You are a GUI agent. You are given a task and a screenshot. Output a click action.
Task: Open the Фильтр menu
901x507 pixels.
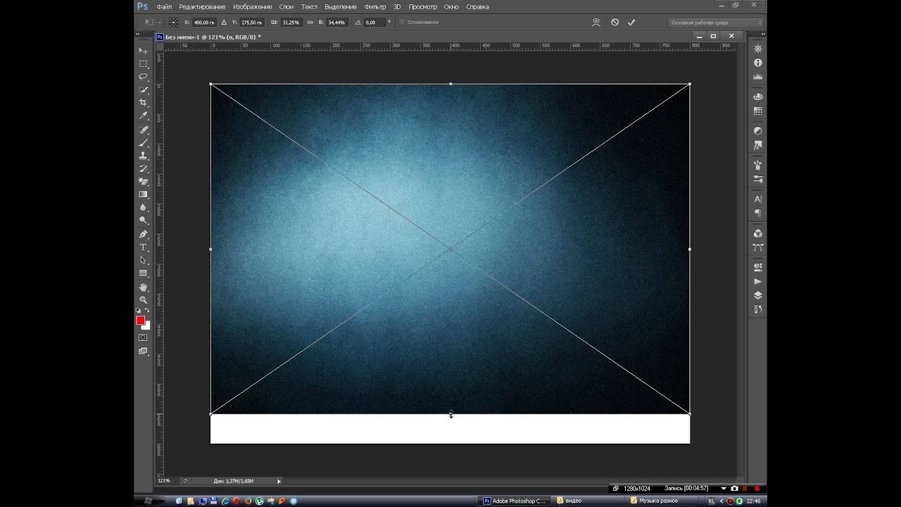tap(375, 6)
